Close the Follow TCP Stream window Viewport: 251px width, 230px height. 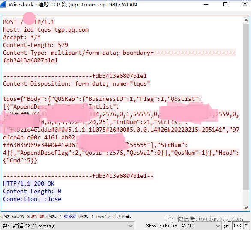pos(245,4)
